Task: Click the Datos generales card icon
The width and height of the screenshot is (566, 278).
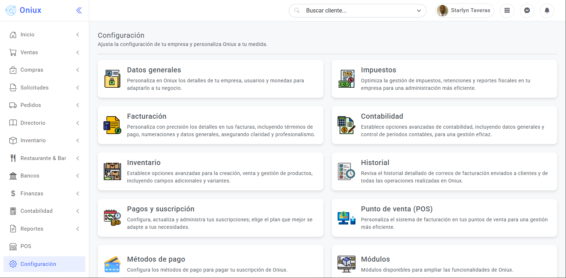Action: tap(112, 79)
